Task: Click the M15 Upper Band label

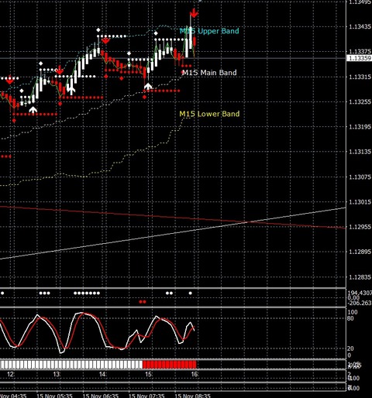Action: coord(209,31)
